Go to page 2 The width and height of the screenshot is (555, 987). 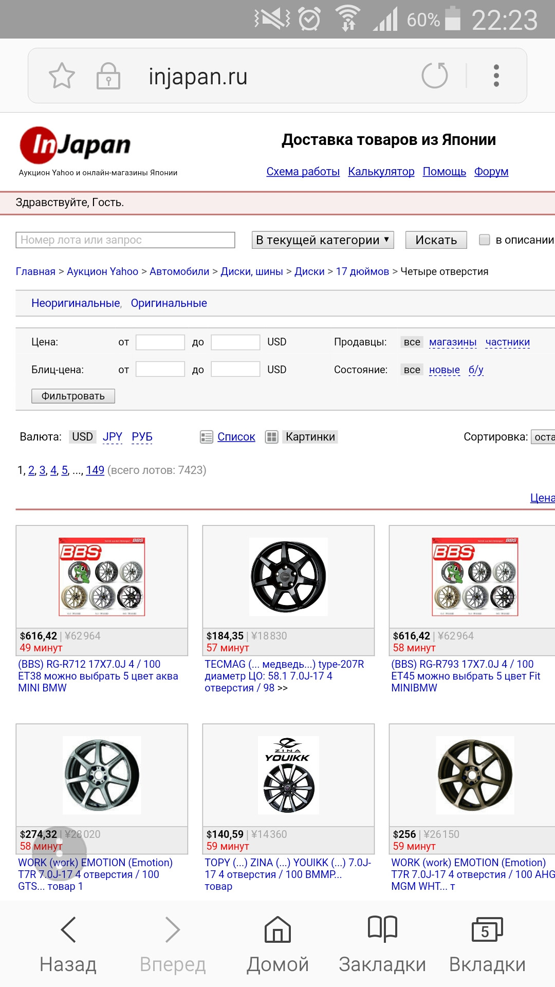click(31, 470)
